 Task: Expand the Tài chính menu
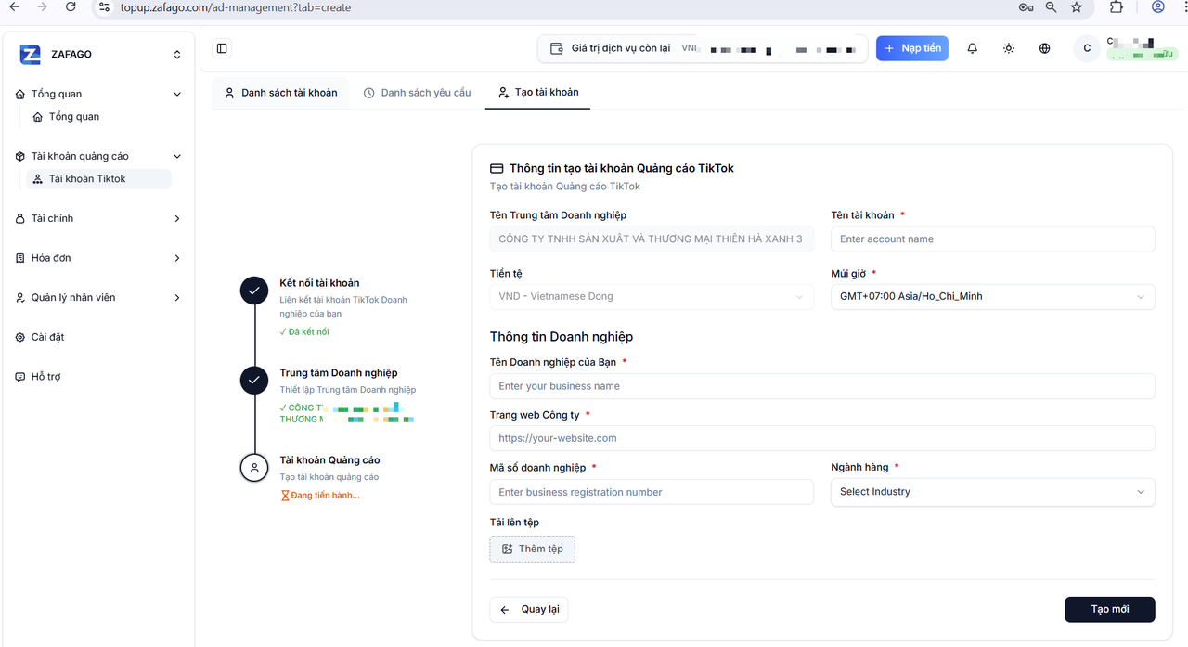pos(177,219)
